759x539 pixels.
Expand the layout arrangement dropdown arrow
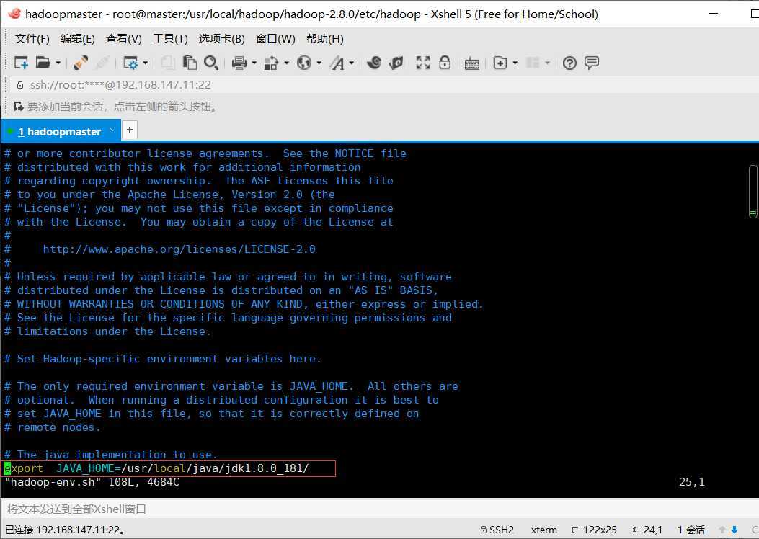pyautogui.click(x=548, y=63)
